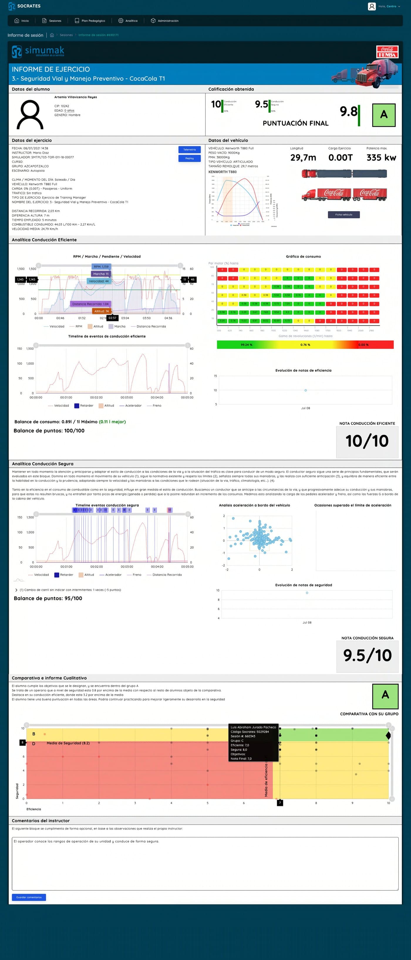Click the student profile silhouette icon

point(30,114)
